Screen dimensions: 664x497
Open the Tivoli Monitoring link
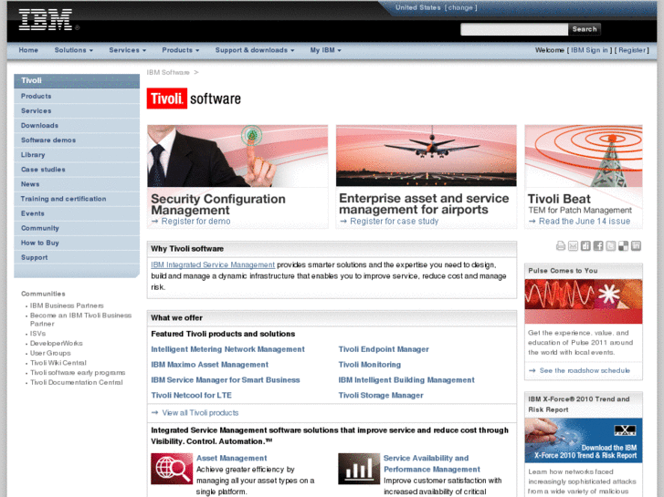tap(370, 365)
